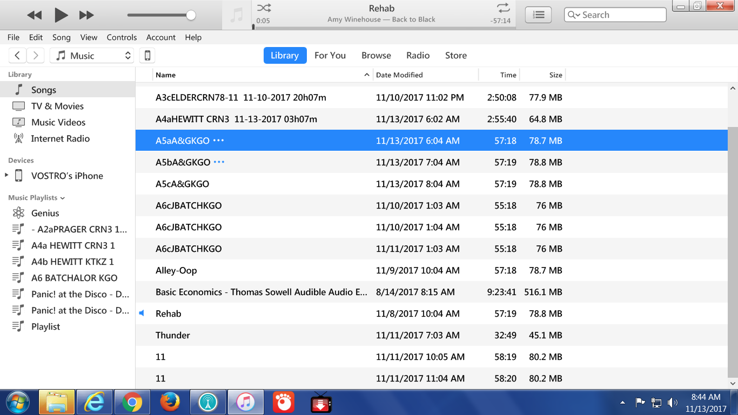738x415 pixels.
Task: Click the song list scroll down arrow
Action: 733,383
